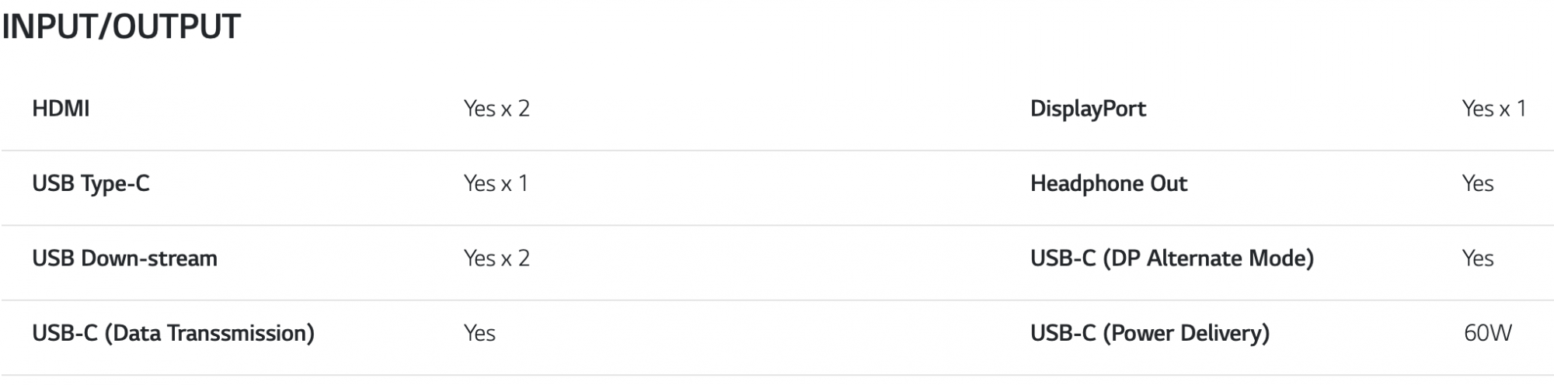Select USB-C (Data Transsmission) label
The height and width of the screenshot is (385, 1554).
(x=173, y=334)
